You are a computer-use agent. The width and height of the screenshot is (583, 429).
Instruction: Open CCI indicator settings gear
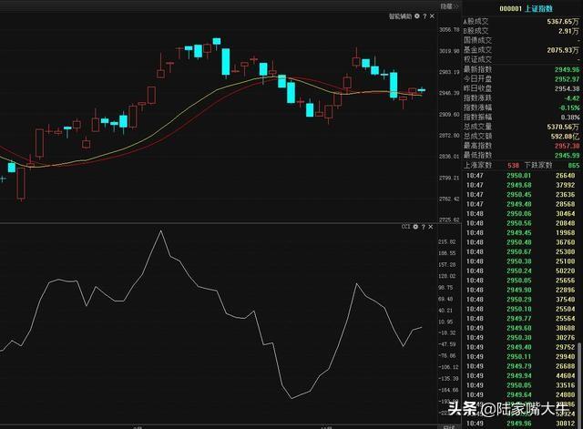click(416, 225)
